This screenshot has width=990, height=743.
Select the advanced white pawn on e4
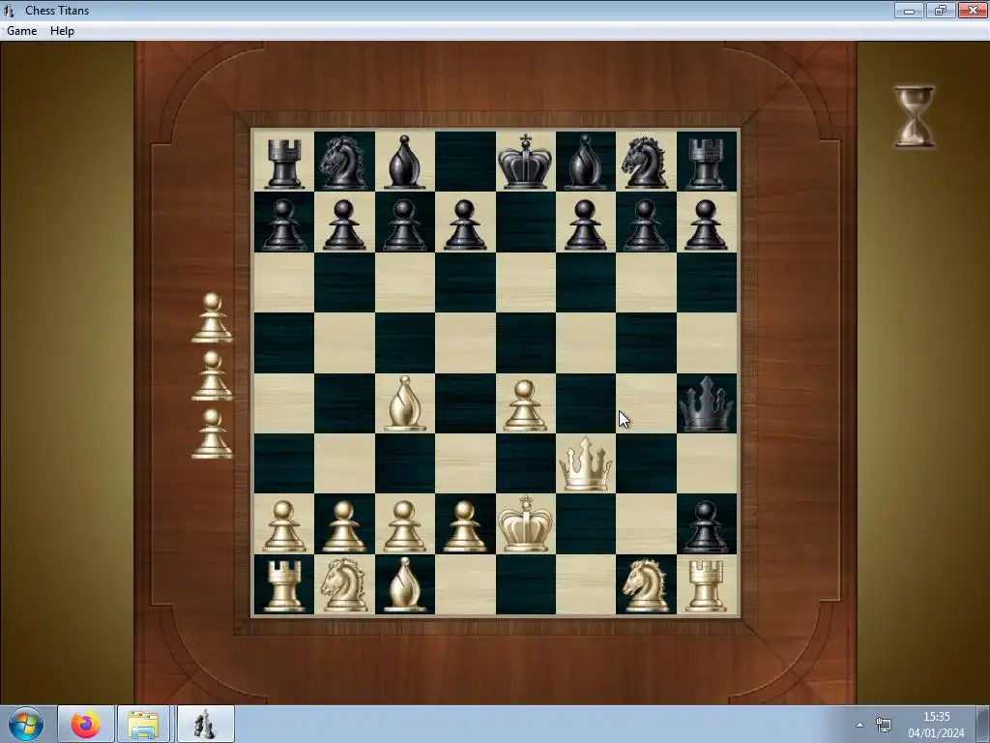[x=525, y=405]
